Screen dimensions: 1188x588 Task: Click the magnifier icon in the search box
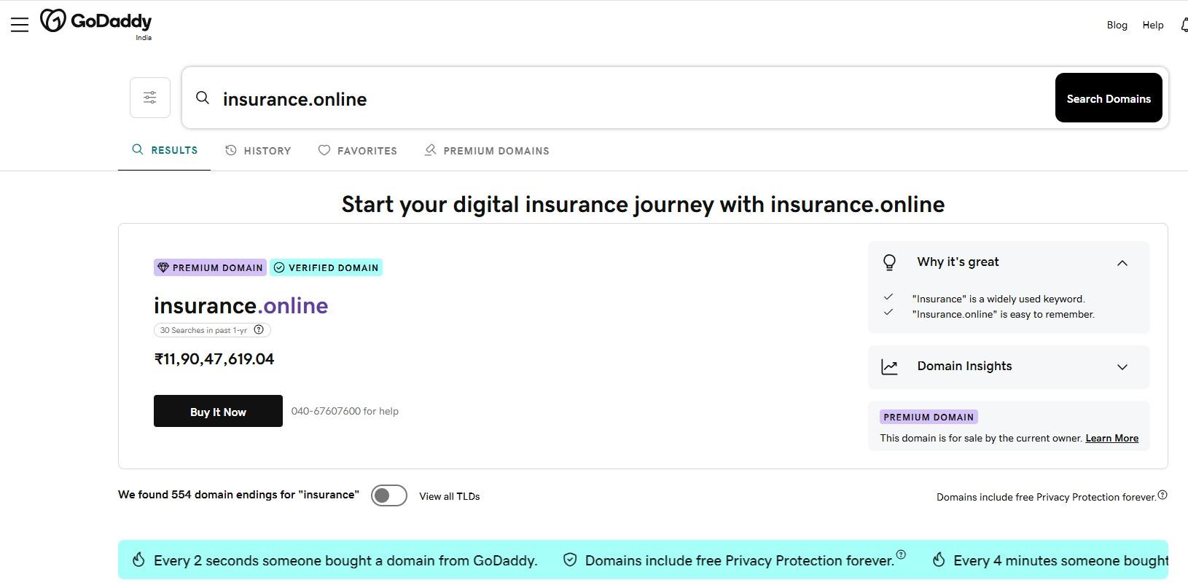pyautogui.click(x=203, y=98)
